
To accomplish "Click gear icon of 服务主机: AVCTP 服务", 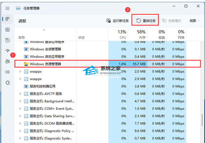I will pos(26,94).
